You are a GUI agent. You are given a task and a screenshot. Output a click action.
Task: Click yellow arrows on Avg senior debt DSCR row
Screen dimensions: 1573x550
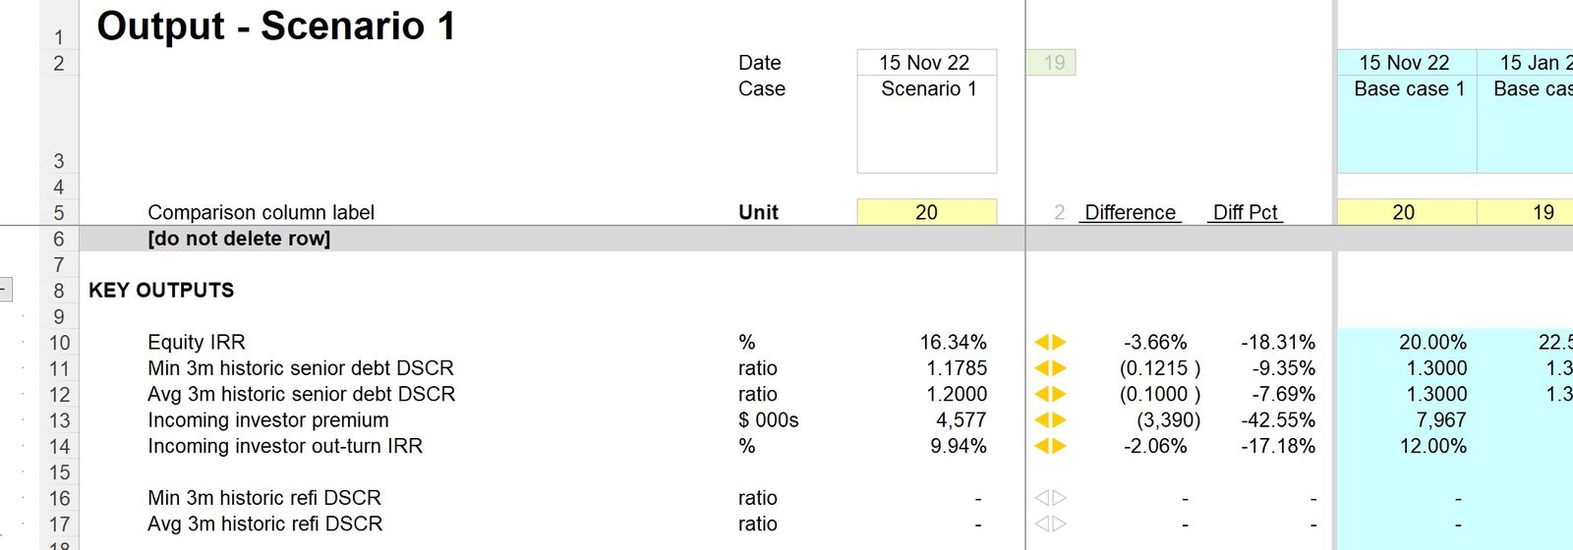click(x=1050, y=394)
